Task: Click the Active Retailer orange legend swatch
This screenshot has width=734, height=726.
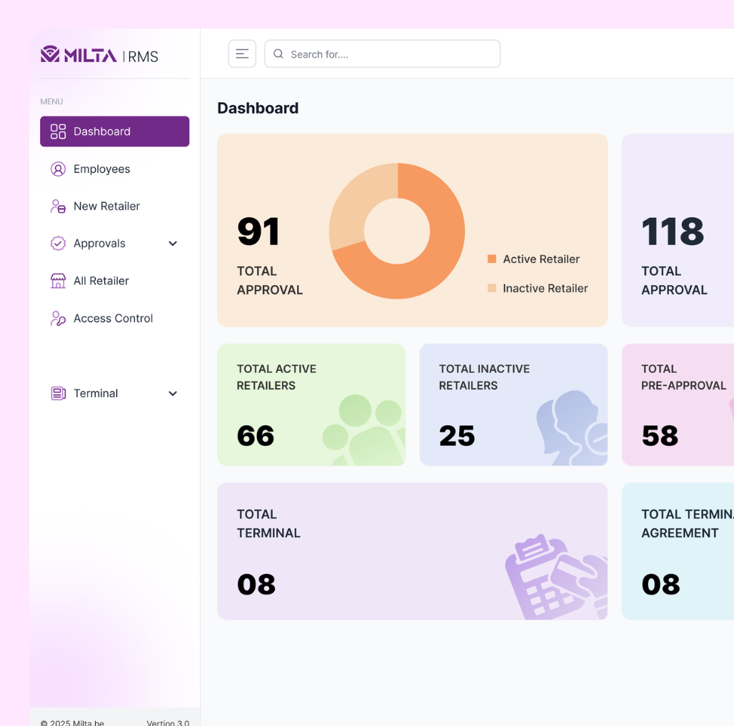Action: [491, 259]
